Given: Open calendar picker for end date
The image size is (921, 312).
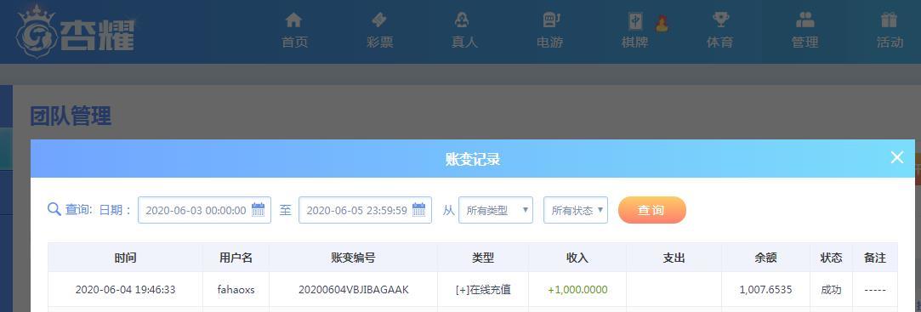Looking at the screenshot, I should pyautogui.click(x=418, y=209).
